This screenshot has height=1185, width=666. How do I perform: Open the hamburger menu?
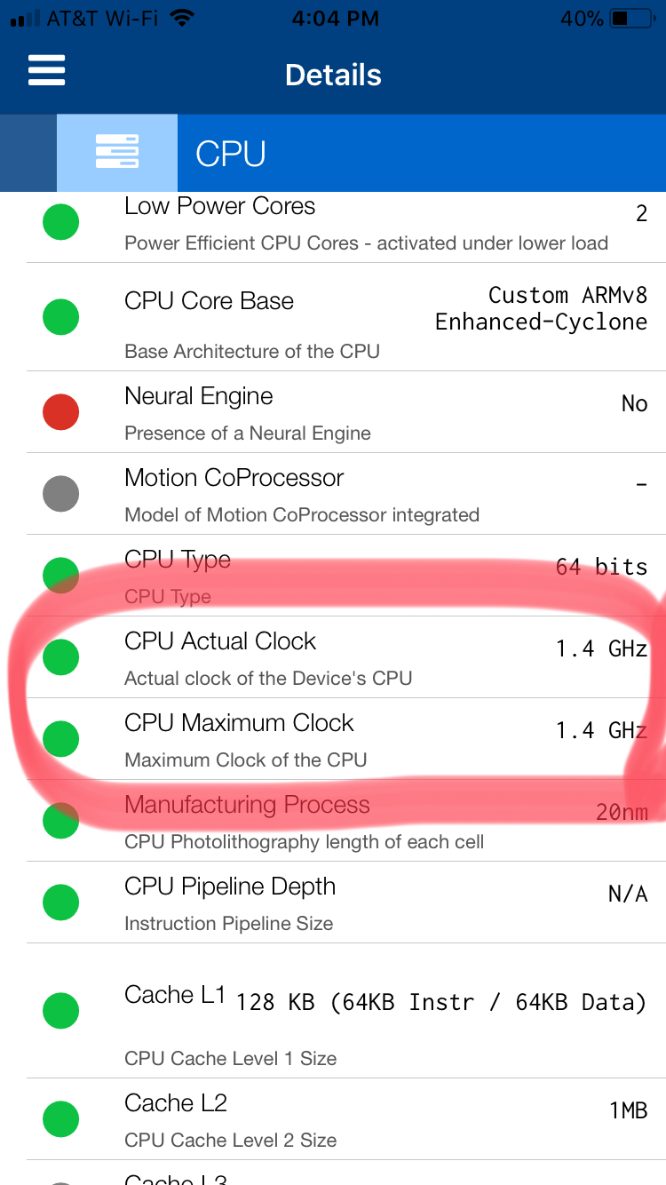click(46, 70)
